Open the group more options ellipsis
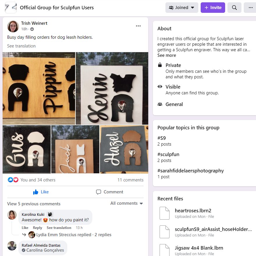 tap(250, 8)
